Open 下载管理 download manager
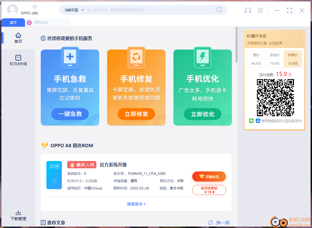Screen dimensions: 312x228 point(18,215)
